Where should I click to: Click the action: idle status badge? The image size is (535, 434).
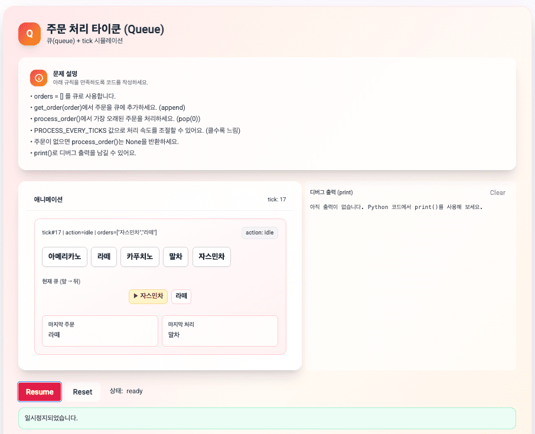pyautogui.click(x=260, y=233)
